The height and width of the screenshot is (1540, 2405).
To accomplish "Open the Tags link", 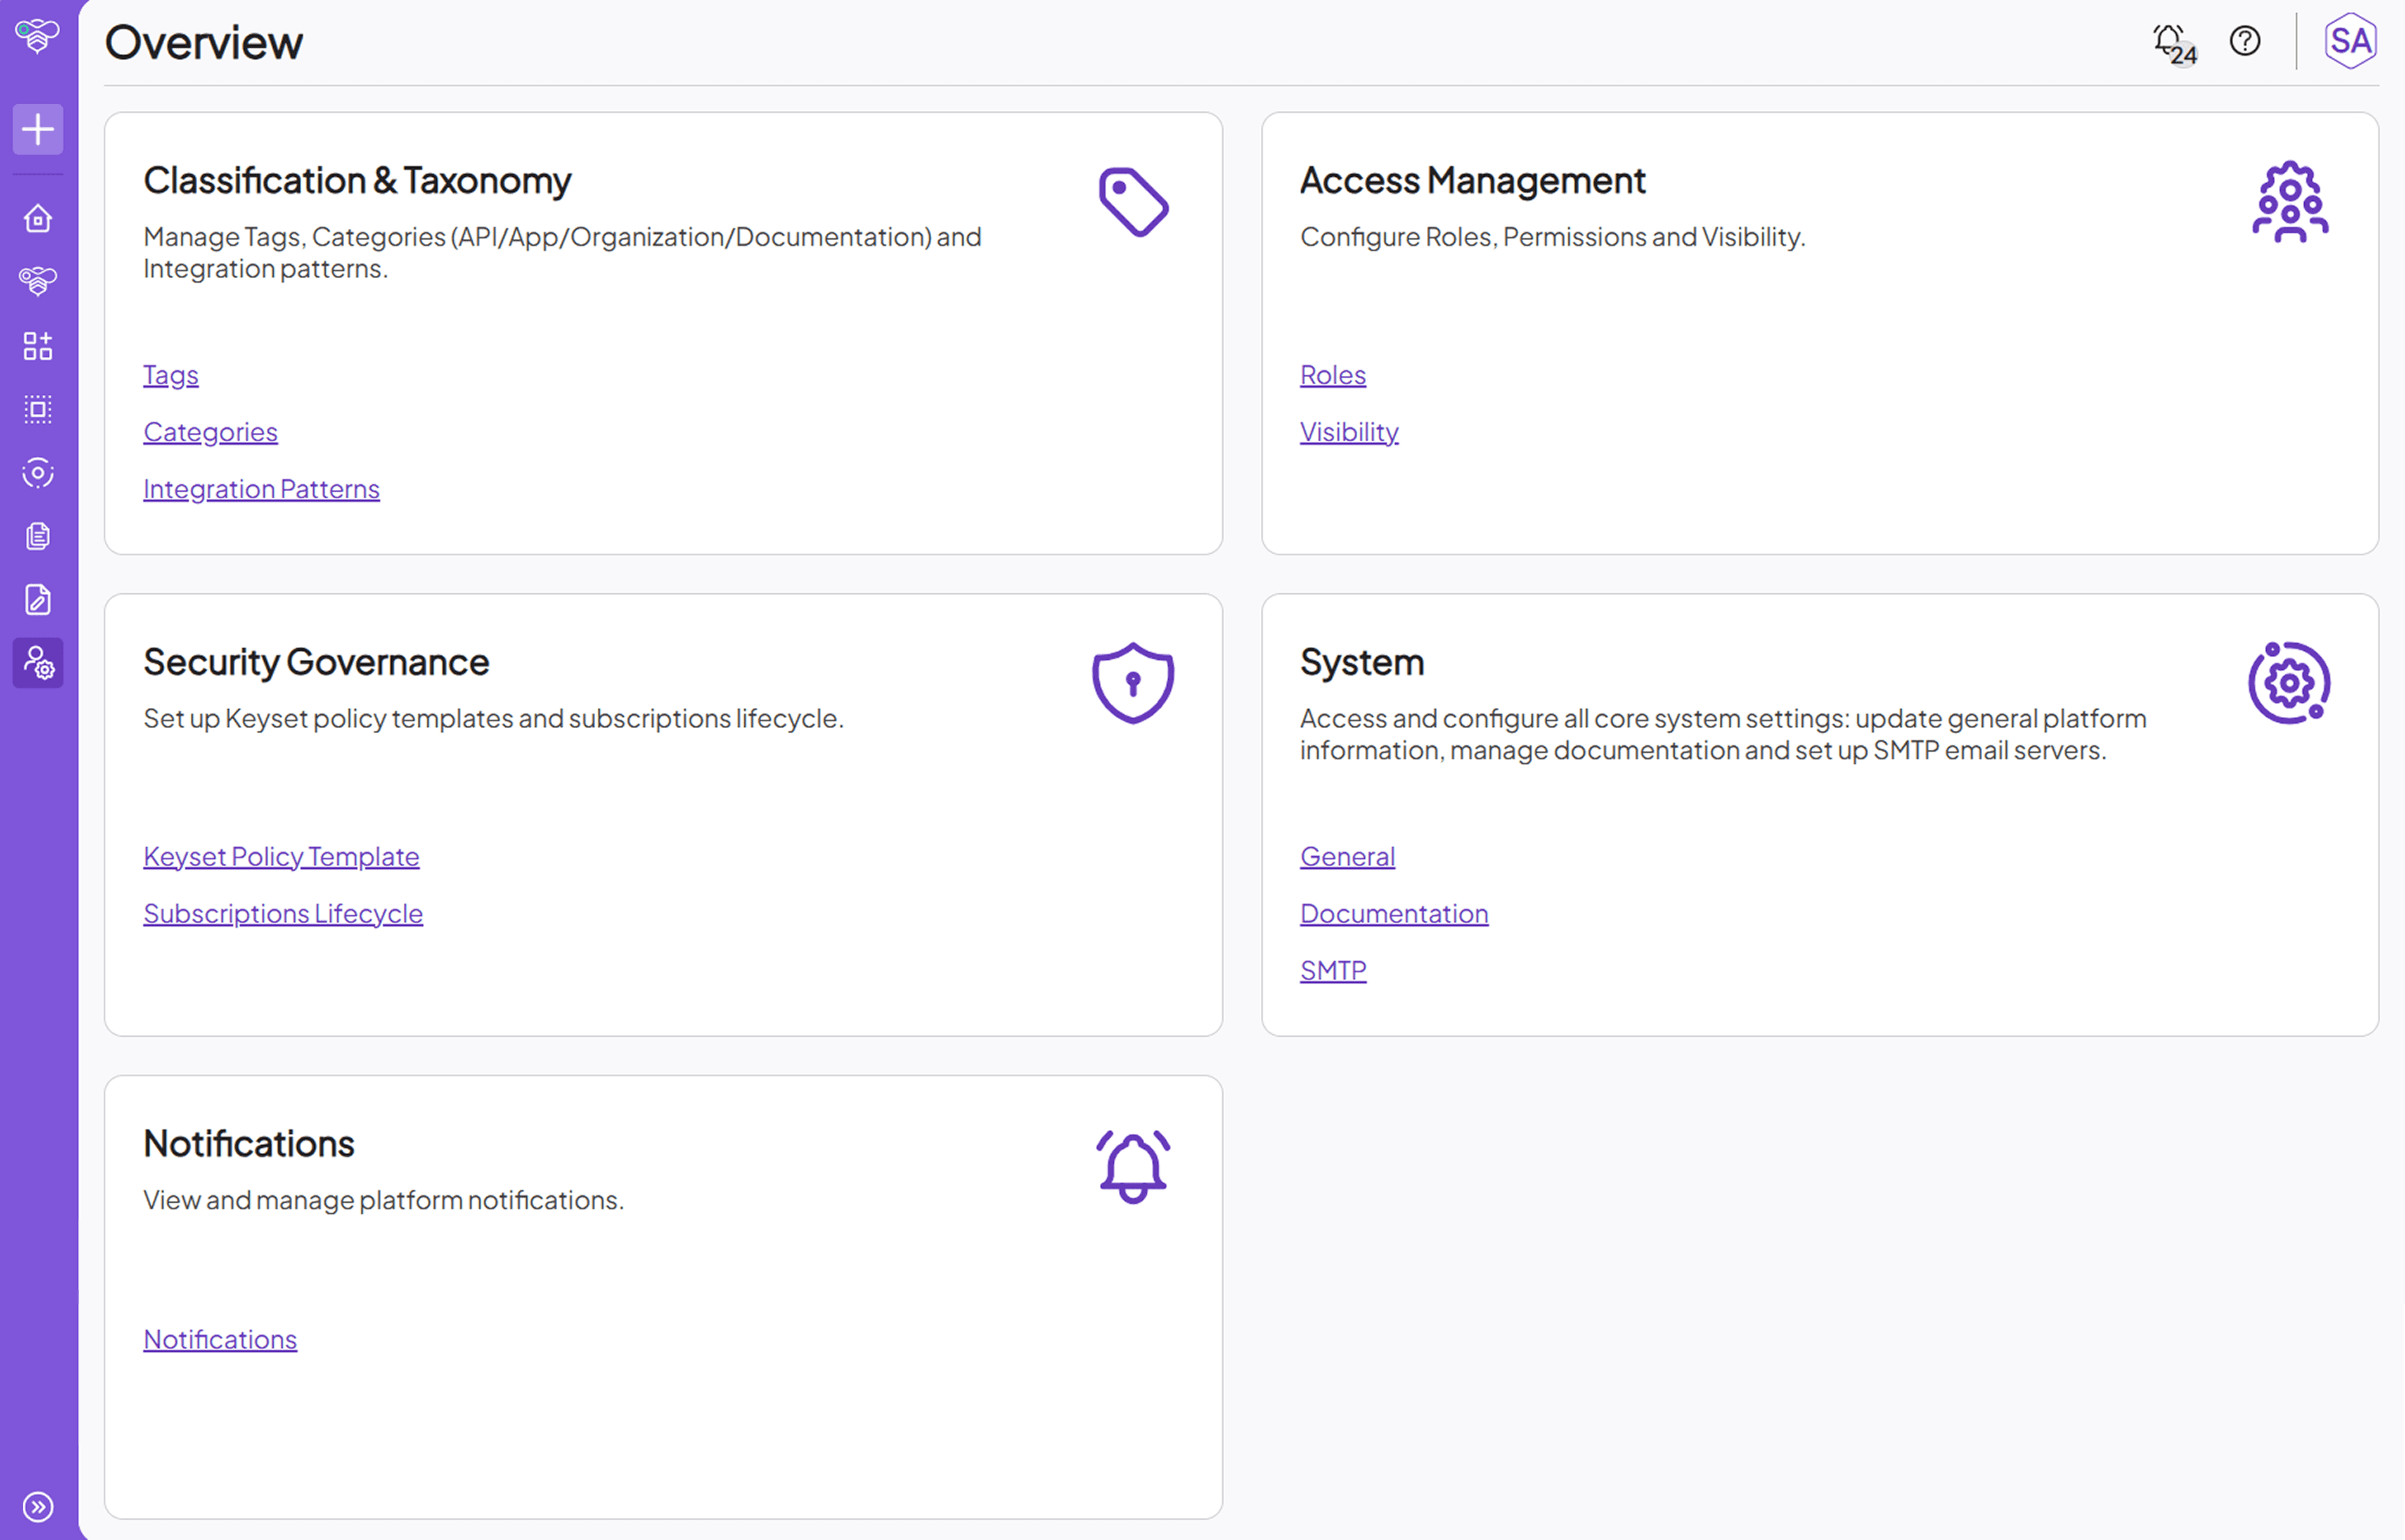I will click(170, 375).
